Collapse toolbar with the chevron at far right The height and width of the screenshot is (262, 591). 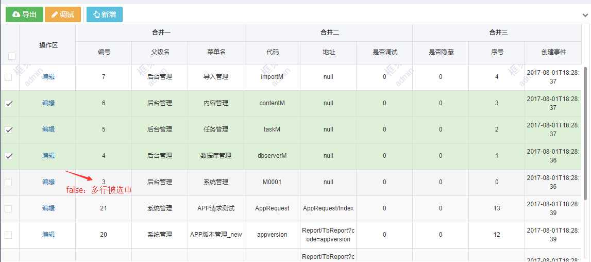click(x=585, y=15)
